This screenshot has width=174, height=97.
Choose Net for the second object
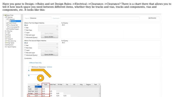tap(25, 45)
